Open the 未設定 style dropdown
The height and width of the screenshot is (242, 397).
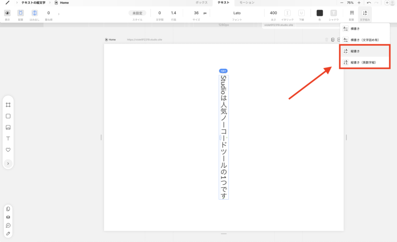click(x=137, y=13)
